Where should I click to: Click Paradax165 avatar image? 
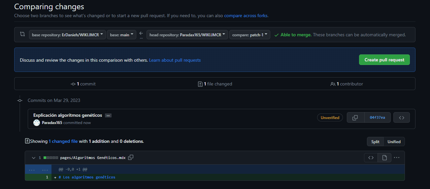pos(37,123)
